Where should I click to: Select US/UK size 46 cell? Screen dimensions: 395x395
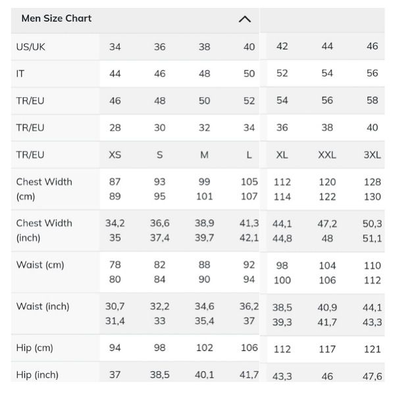372,46
